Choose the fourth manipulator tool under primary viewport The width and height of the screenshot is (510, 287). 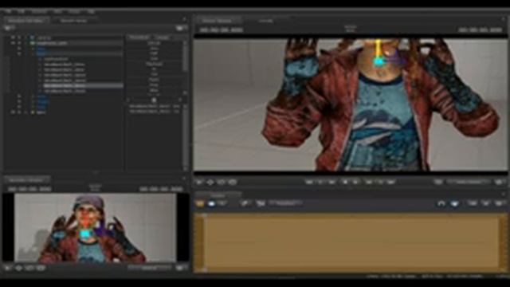click(232, 183)
